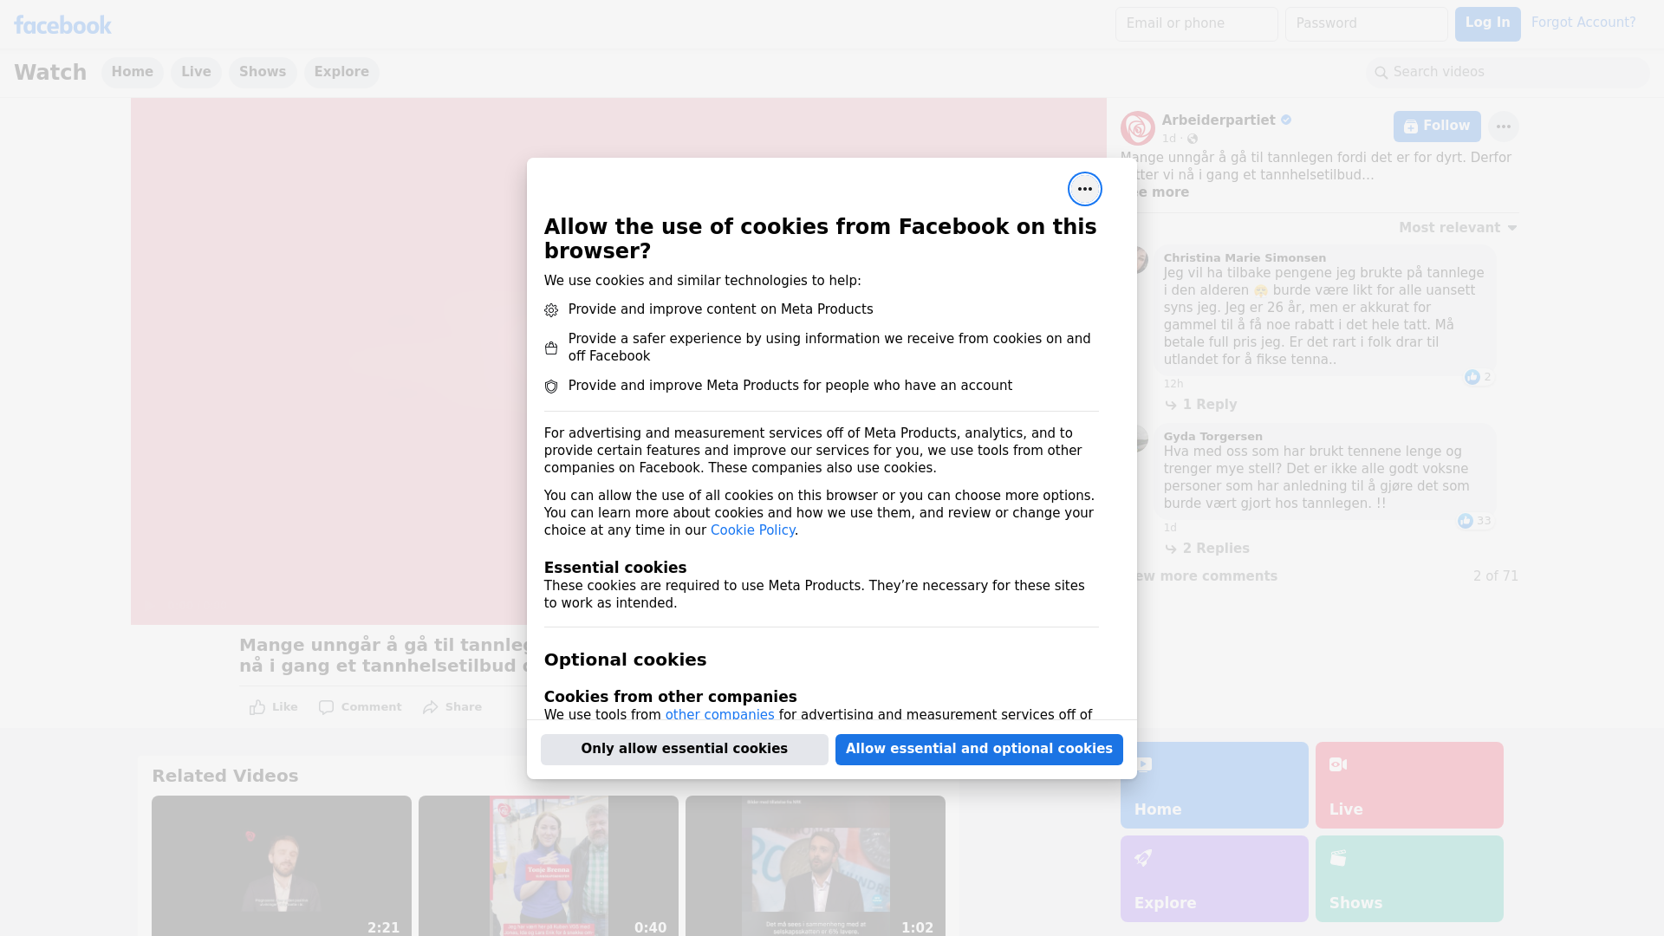Focus the Email or phone field
1664x936 pixels.
[x=1197, y=24]
